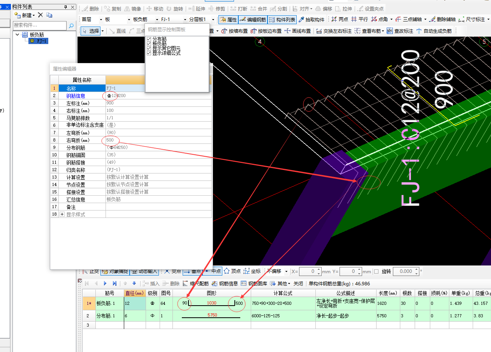This screenshot has width=491, height=352.
Task: Toggle the 顶点 vertex snap
Action: (x=233, y=271)
